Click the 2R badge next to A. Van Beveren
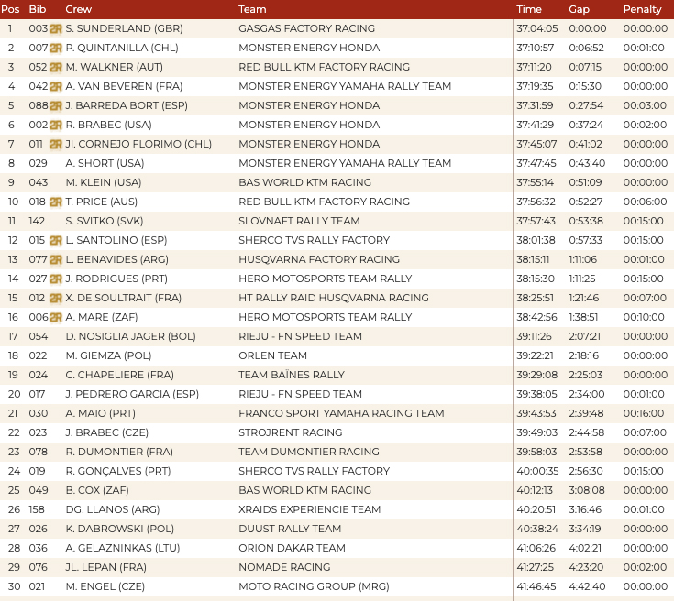This screenshot has height=601, width=674. (56, 87)
